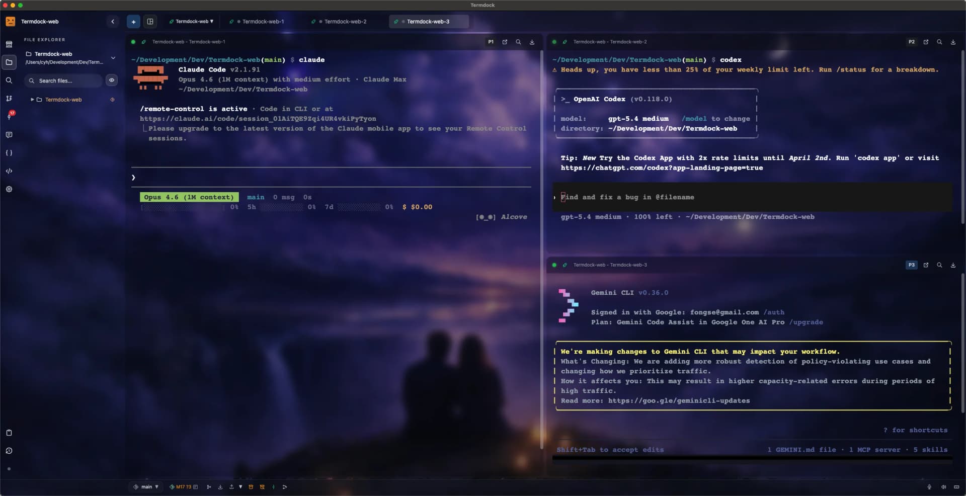Click the search magnifier in the Termdock-web-1 pane
The width and height of the screenshot is (966, 496).
coord(518,42)
